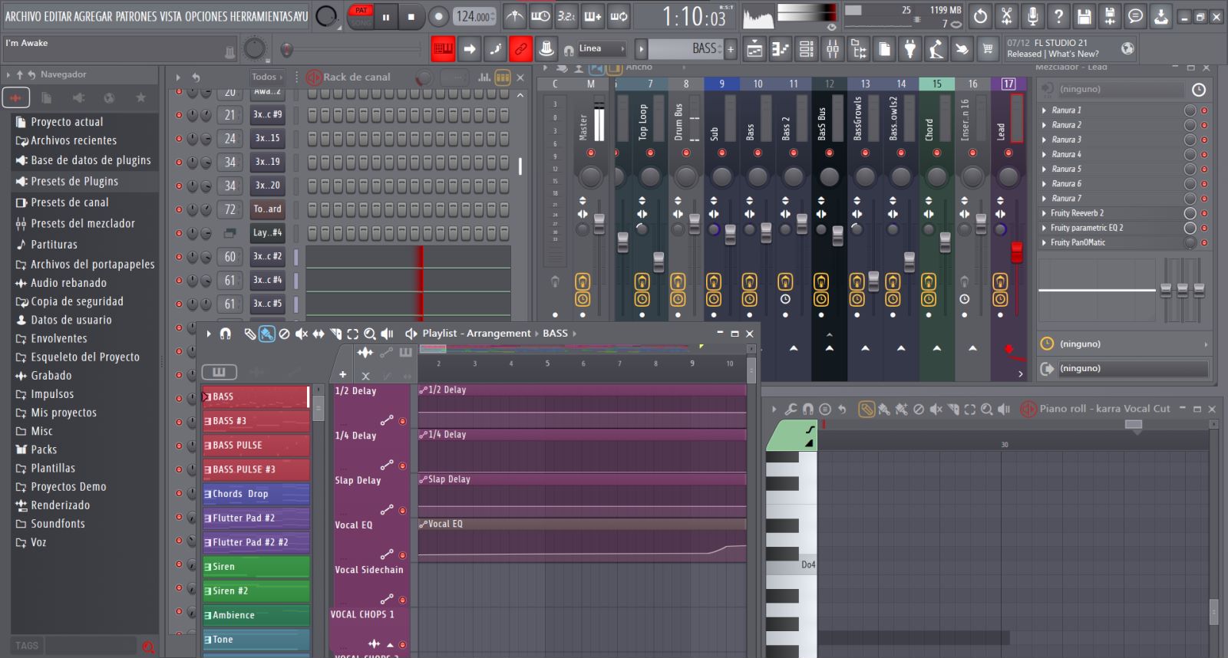Screen dimensions: 1228x658
Task: Expand the Fruity parametric EQ 2 slot
Action: 1045,228
